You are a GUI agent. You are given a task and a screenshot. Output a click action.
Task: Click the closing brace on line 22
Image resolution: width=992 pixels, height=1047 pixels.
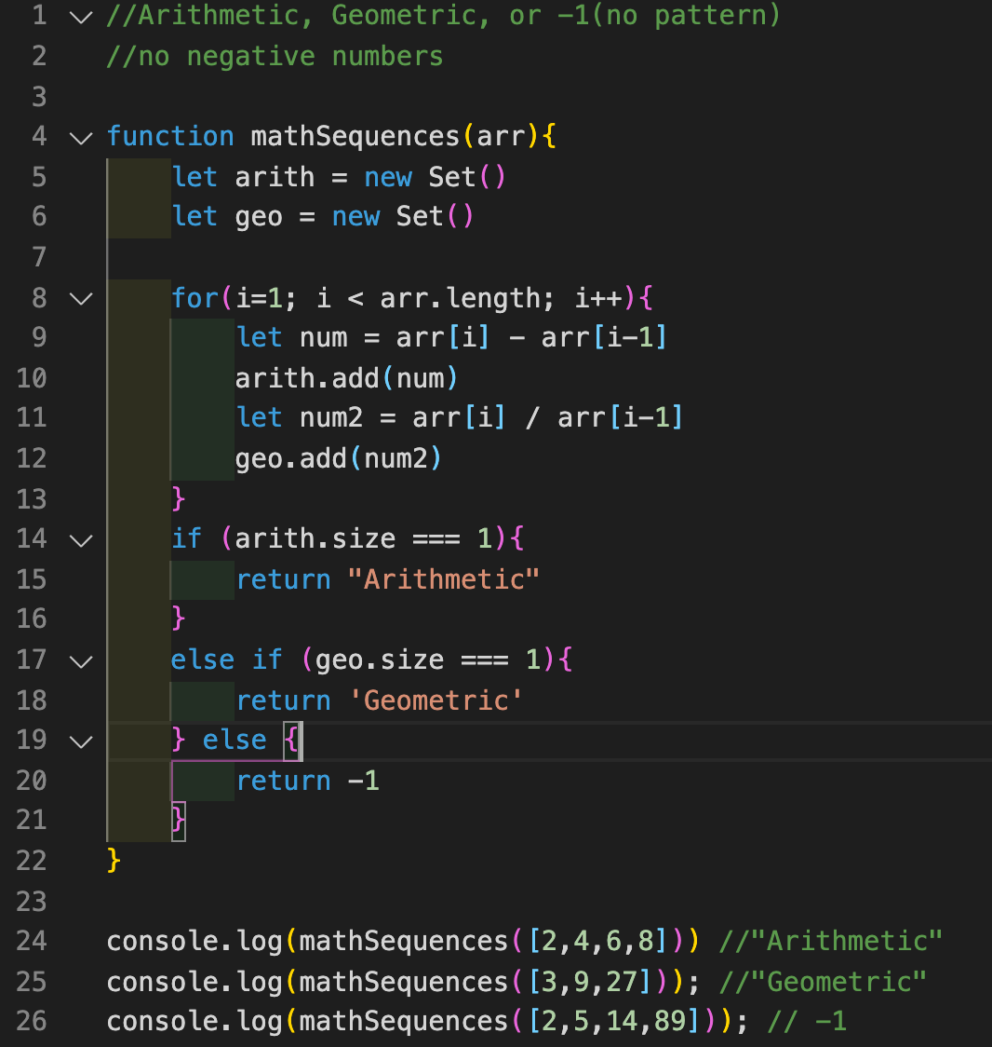pos(114,860)
